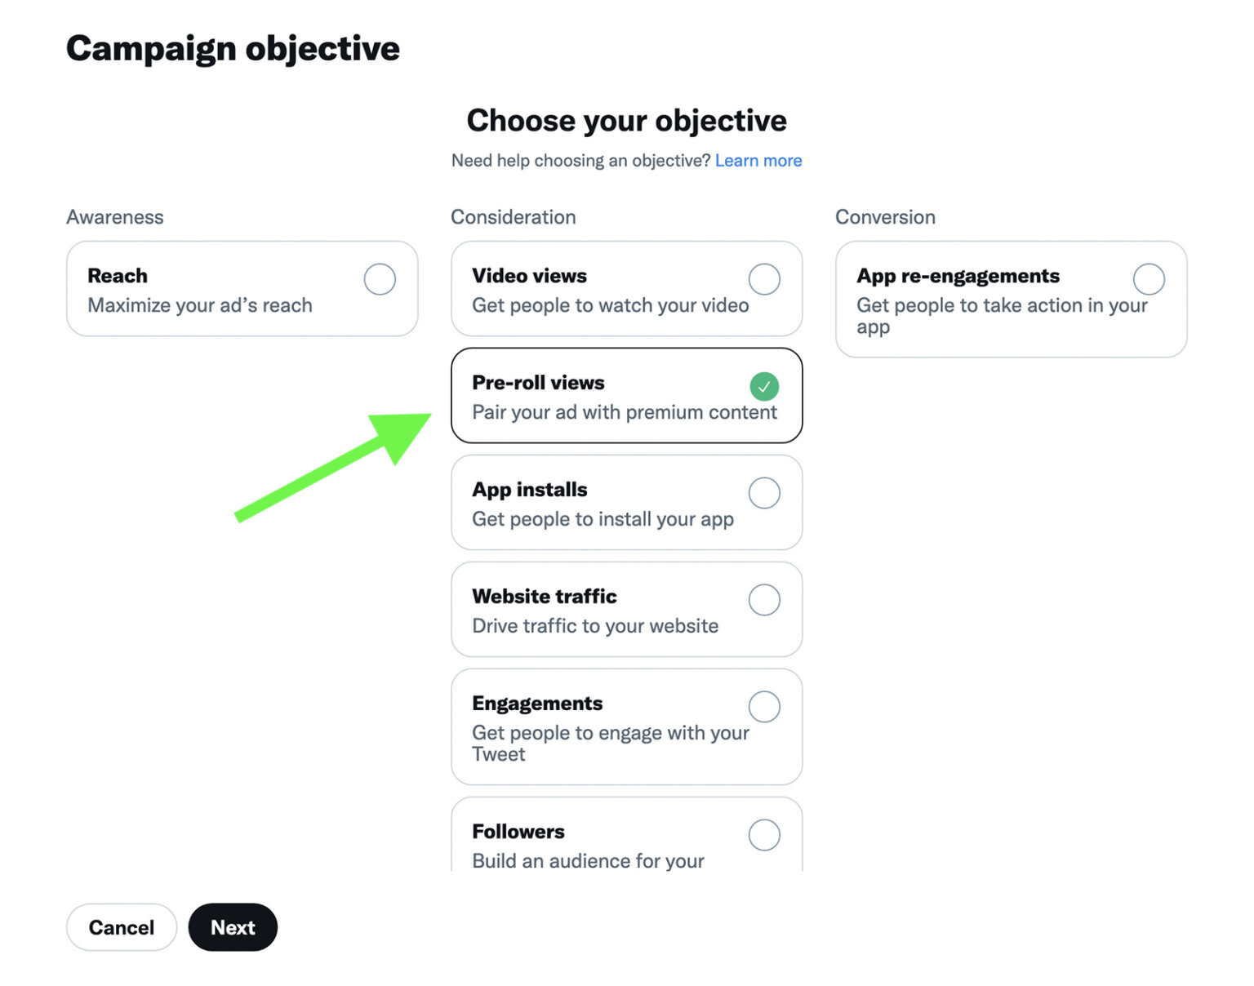1254x986 pixels.
Task: Click the green checkmark on Pre-roll views
Action: click(764, 386)
